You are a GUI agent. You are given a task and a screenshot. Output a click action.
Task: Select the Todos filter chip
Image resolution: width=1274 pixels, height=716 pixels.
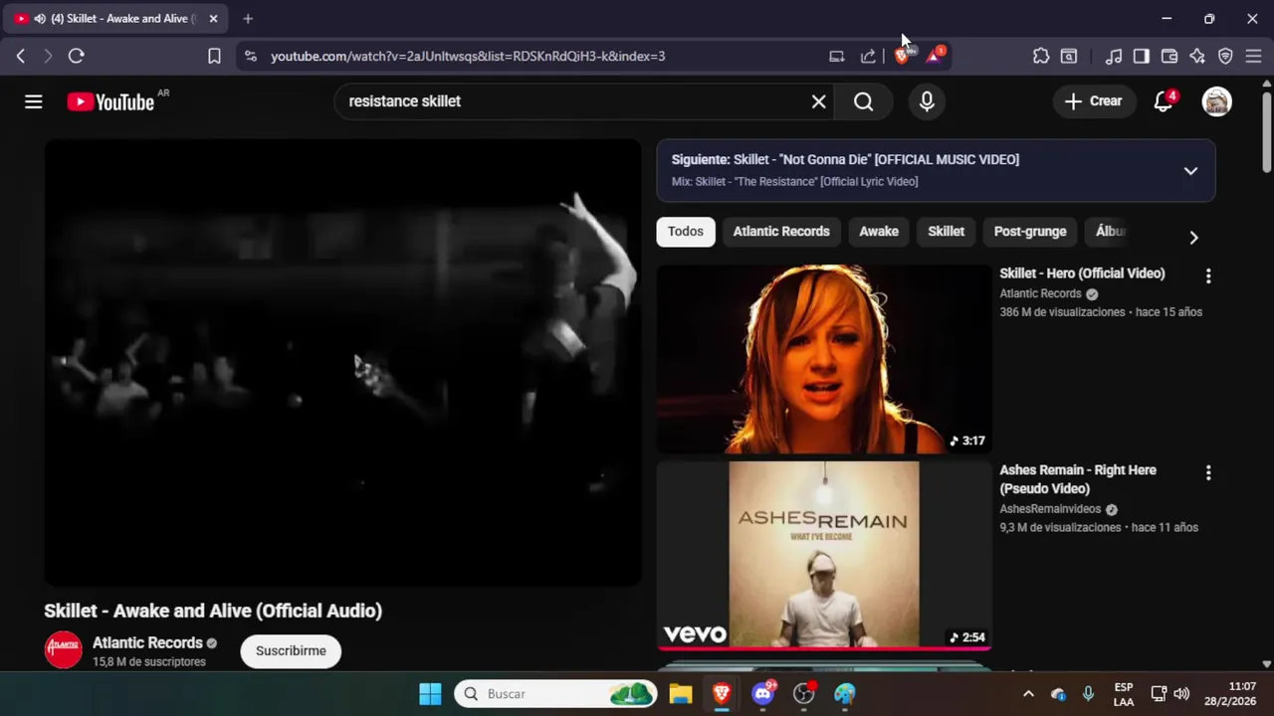[686, 231]
